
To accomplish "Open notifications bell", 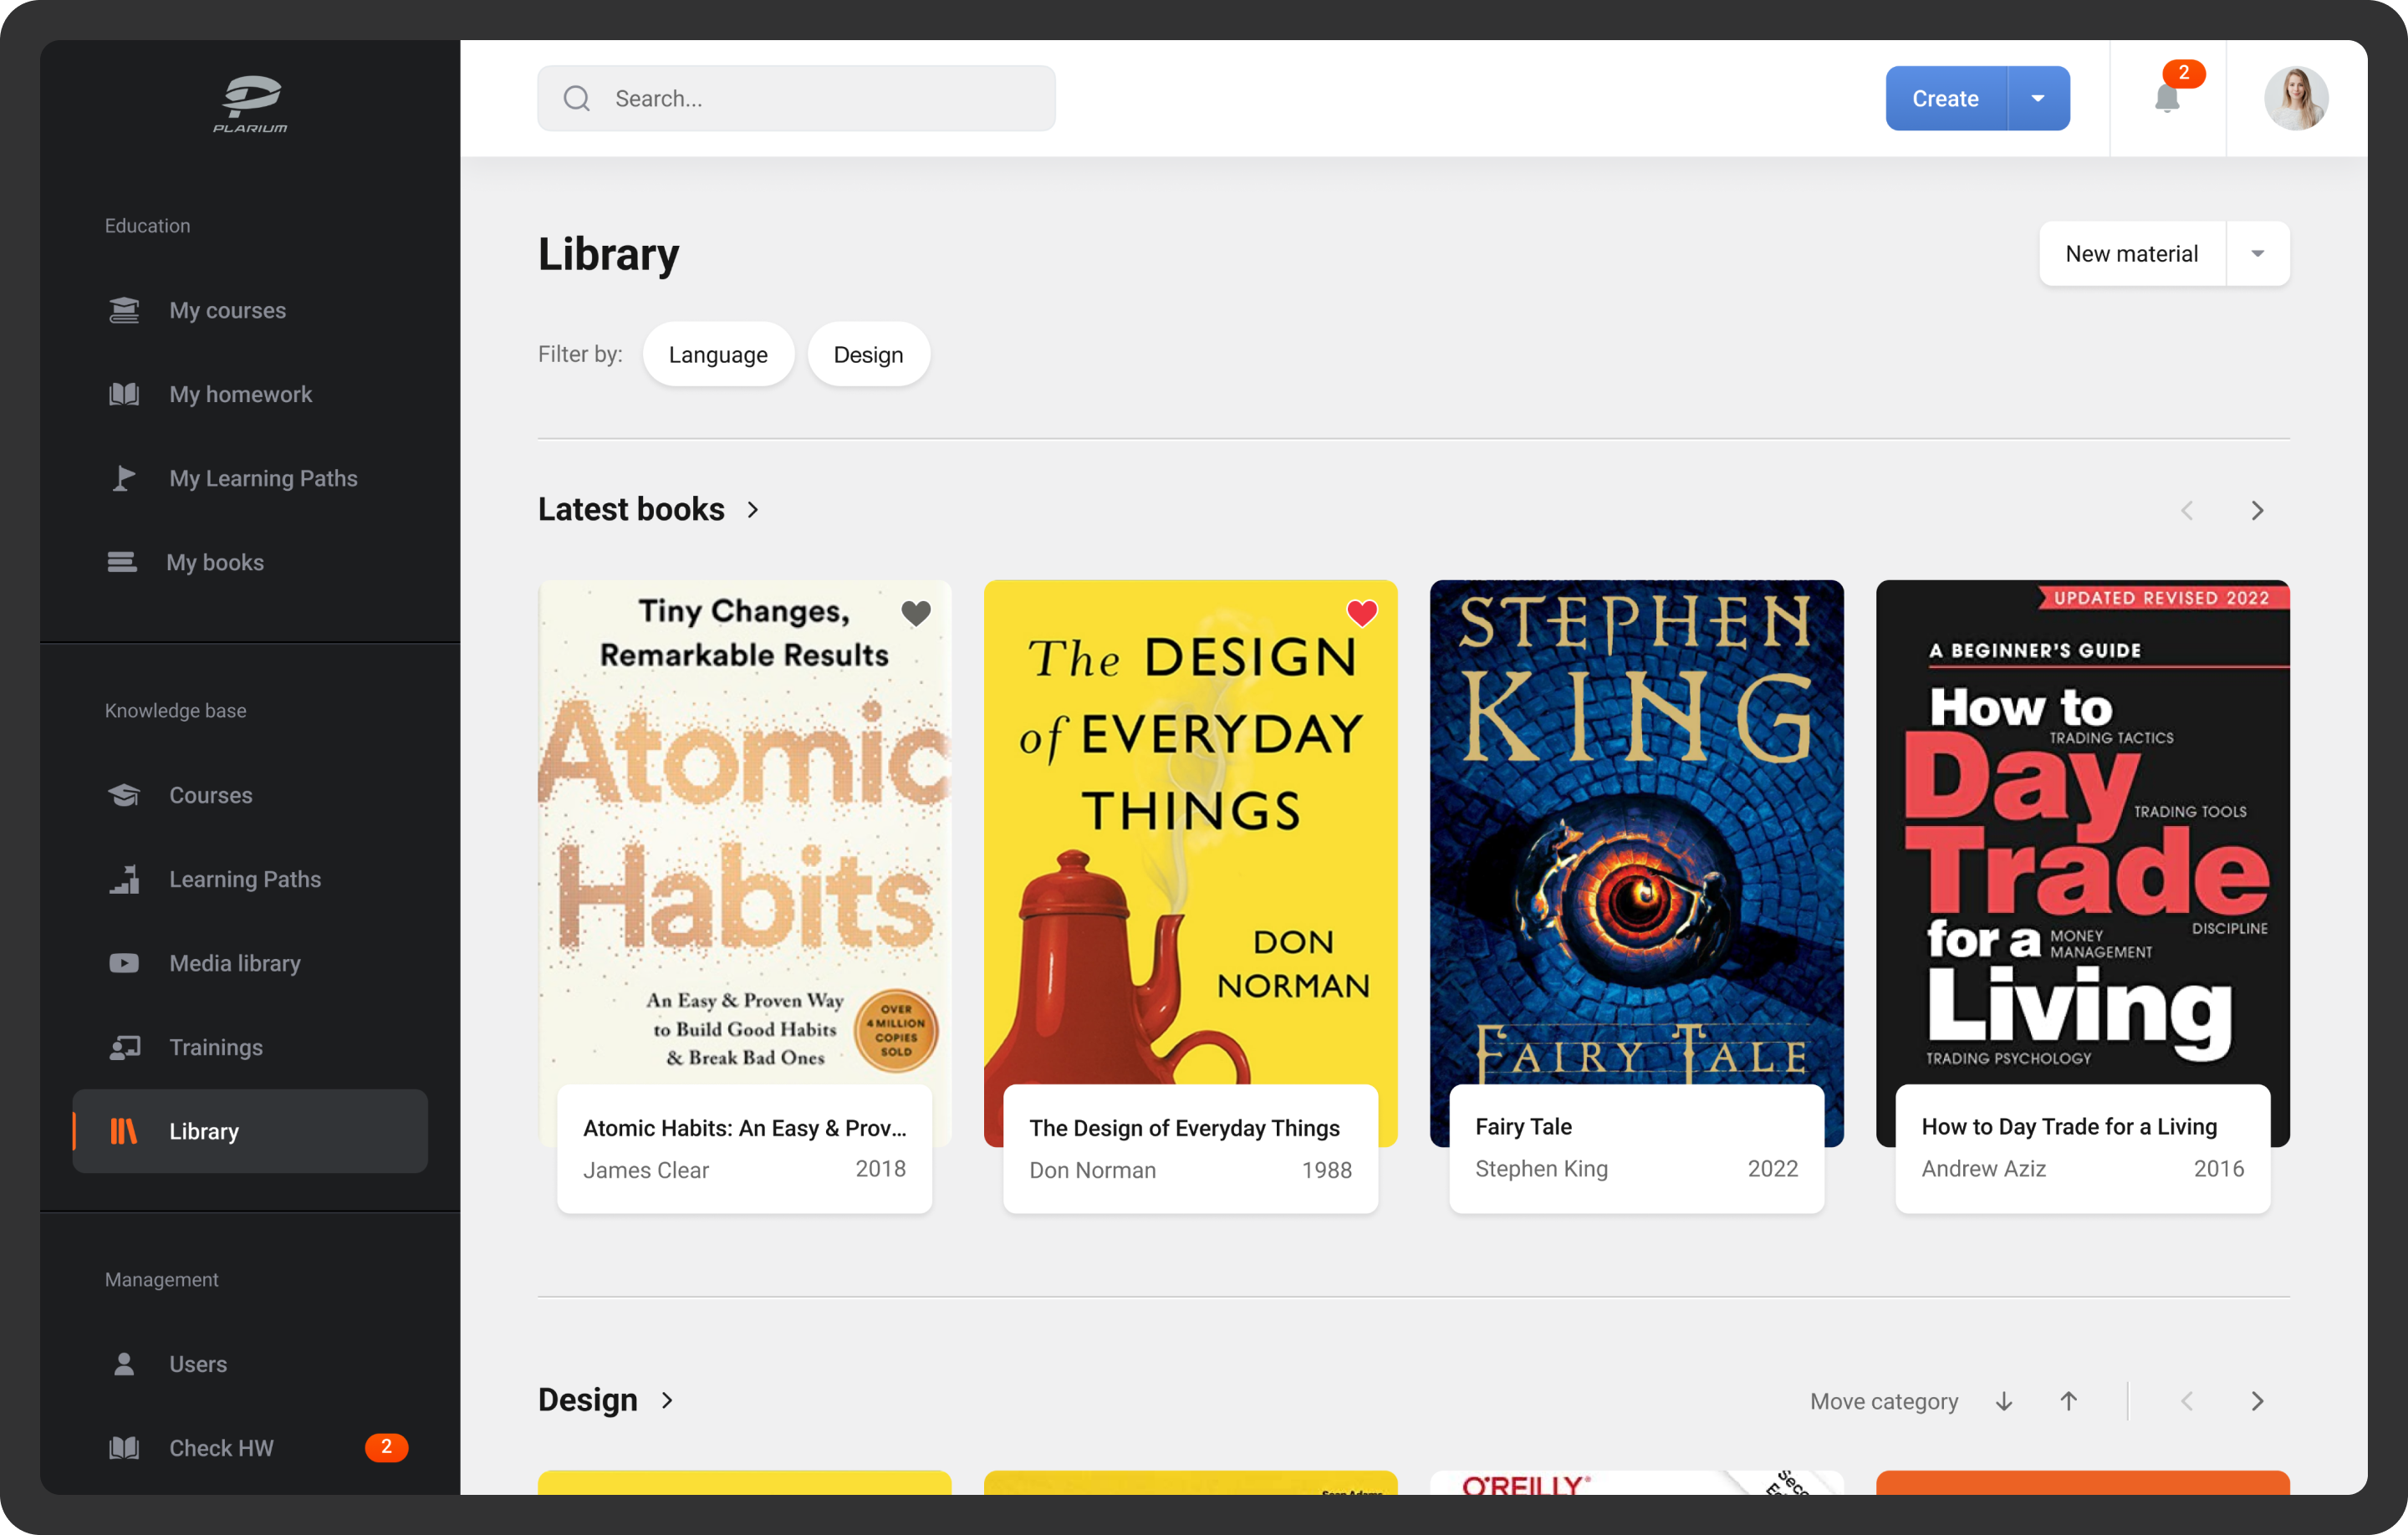I will pyautogui.click(x=2167, y=98).
